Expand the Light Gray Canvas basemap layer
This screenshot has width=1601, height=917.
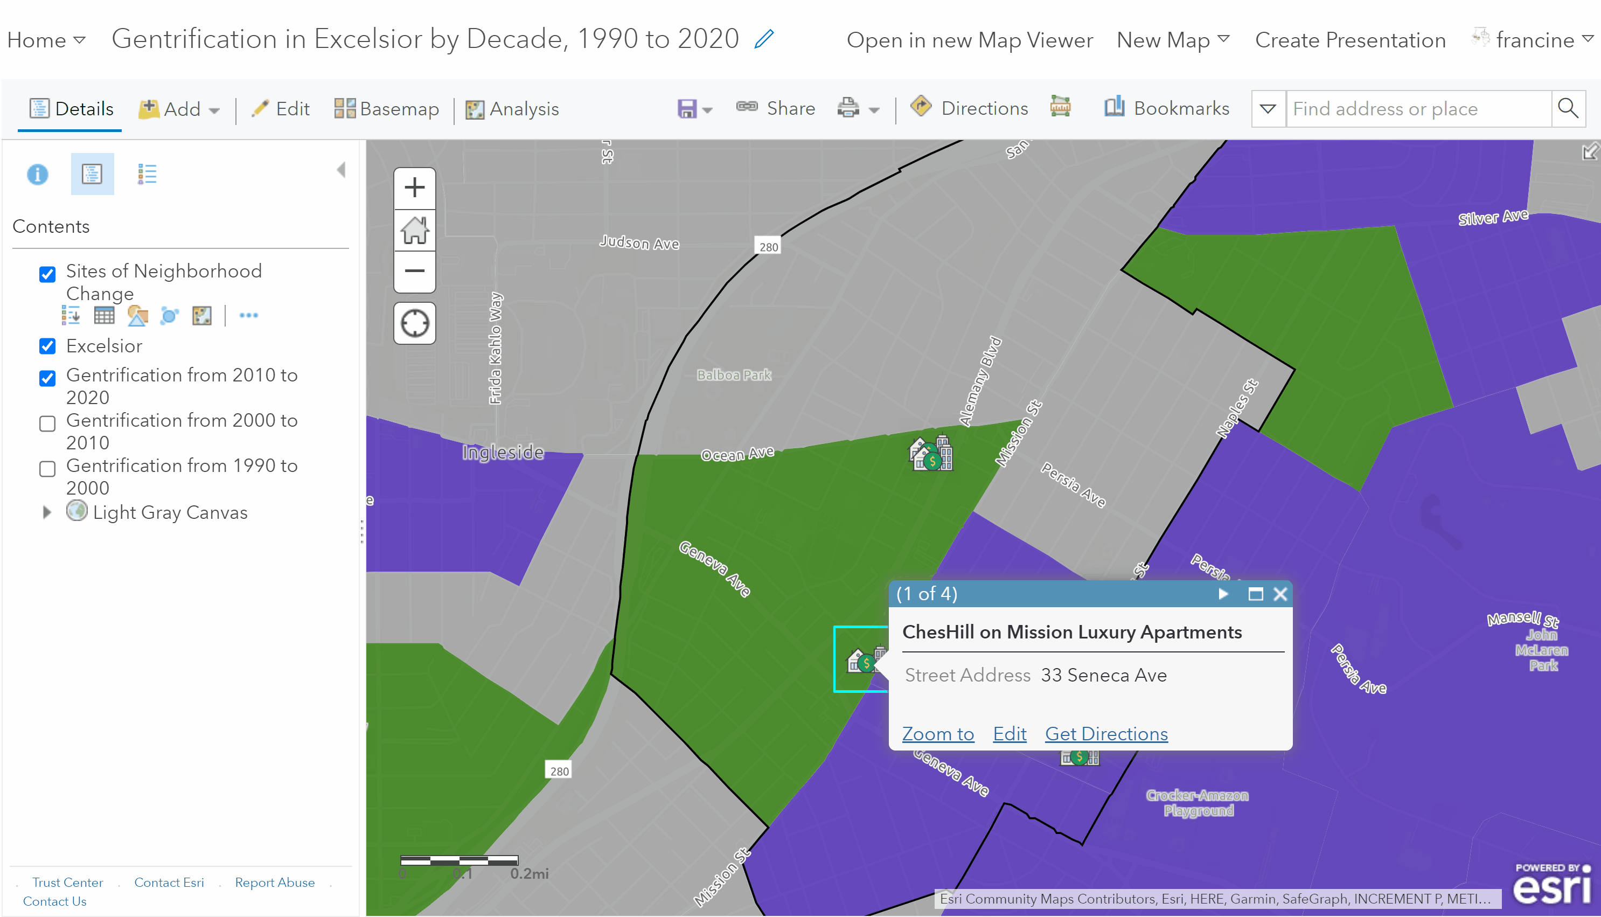pyautogui.click(x=46, y=513)
